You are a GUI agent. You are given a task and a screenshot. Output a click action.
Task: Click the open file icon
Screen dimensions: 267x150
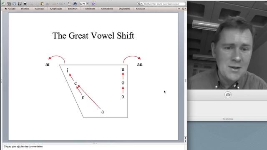coord(14,4)
